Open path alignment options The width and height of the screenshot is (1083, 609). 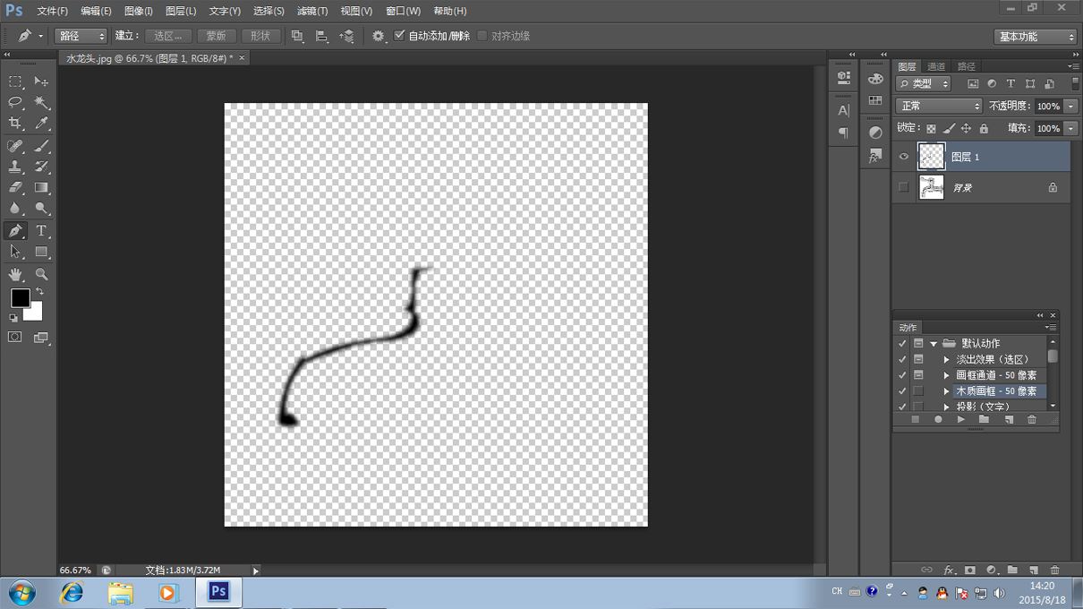(x=322, y=36)
